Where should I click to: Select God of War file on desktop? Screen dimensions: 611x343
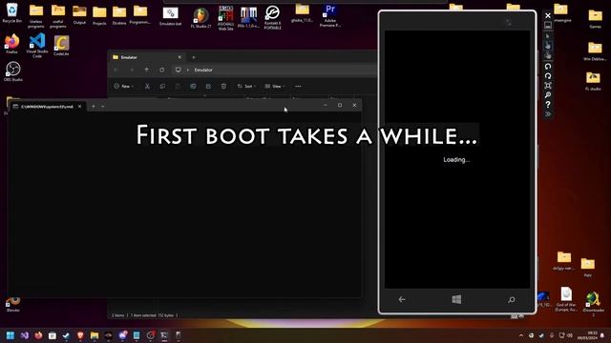[x=566, y=299]
